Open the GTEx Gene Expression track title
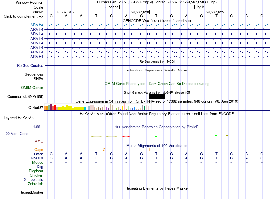The image size is (270, 199). tap(157, 101)
